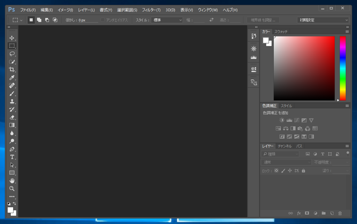
Task: Select the Eyedropper tool
Action: coord(12,78)
